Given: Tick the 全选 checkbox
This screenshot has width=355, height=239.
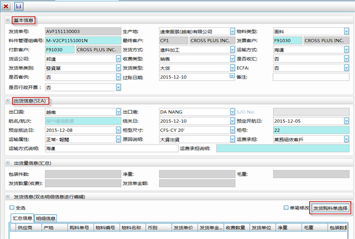Looking at the screenshot, I should pyautogui.click(x=12, y=207).
